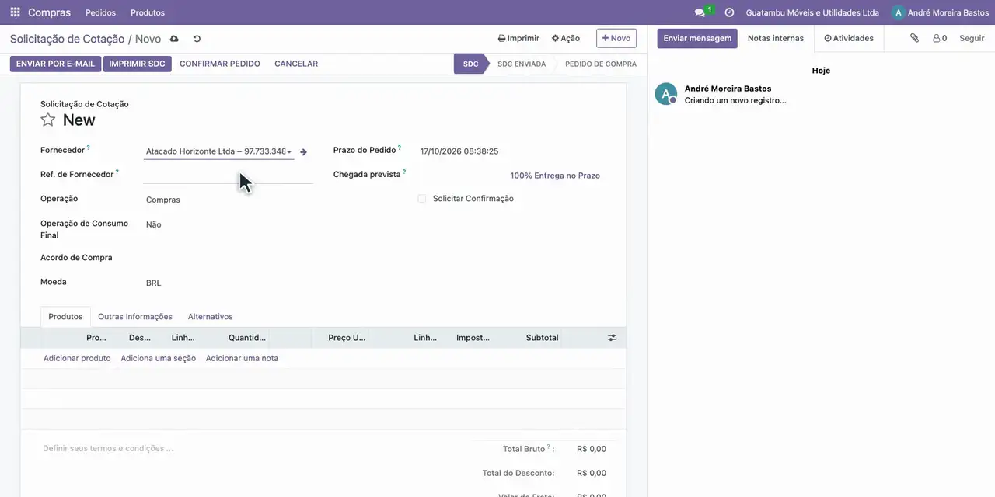The image size is (995, 497).
Task: Switch to the Outras Informações tab
Action: pos(135,317)
